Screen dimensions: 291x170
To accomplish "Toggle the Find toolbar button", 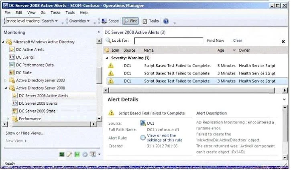I will (131, 21).
